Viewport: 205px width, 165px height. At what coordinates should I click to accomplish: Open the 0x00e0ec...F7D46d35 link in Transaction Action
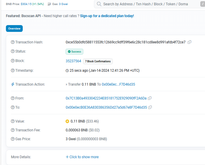coord(118,84)
